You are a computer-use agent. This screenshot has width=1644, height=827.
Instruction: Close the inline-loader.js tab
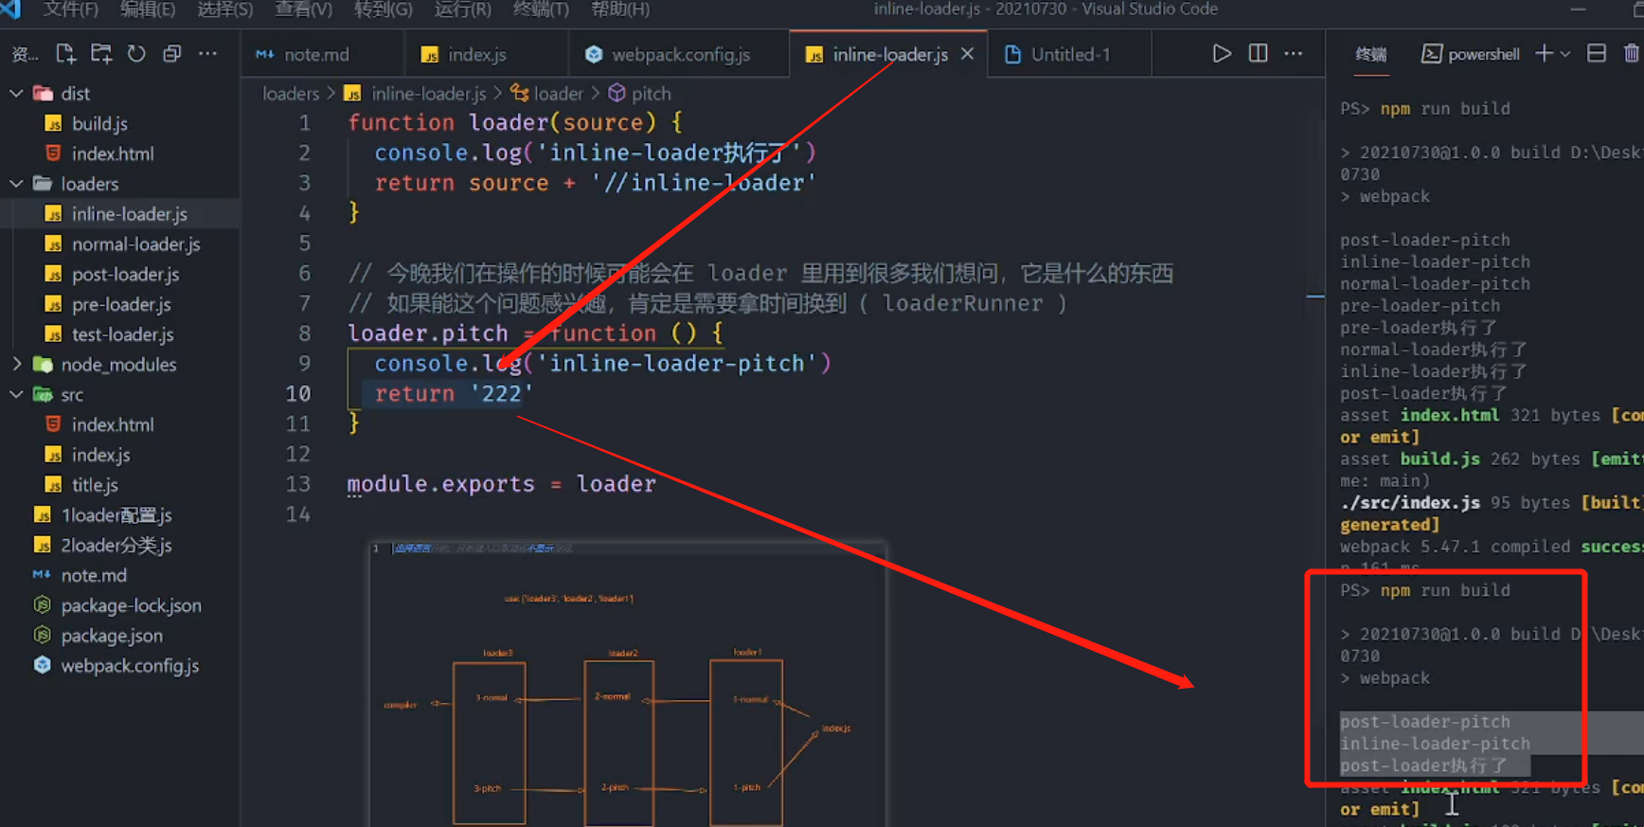[x=967, y=54]
